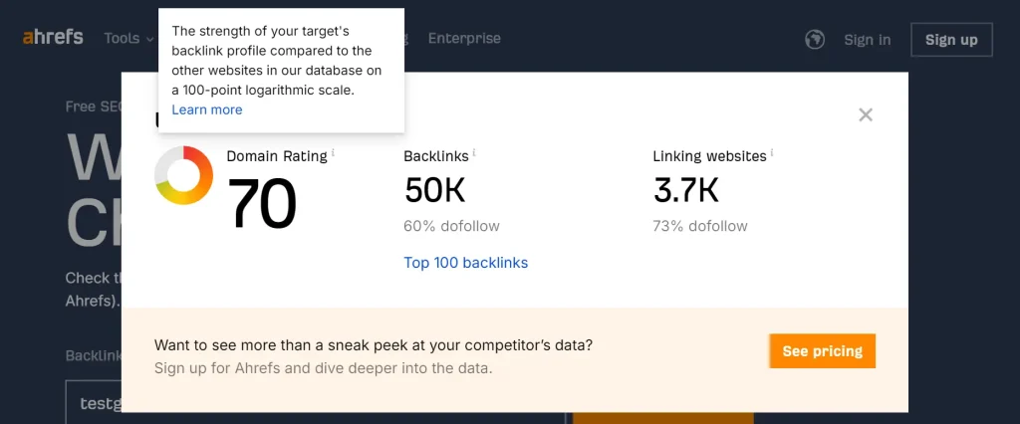This screenshot has width=1020, height=424.
Task: Click the Domain Rating donut chart
Action: coord(183,175)
